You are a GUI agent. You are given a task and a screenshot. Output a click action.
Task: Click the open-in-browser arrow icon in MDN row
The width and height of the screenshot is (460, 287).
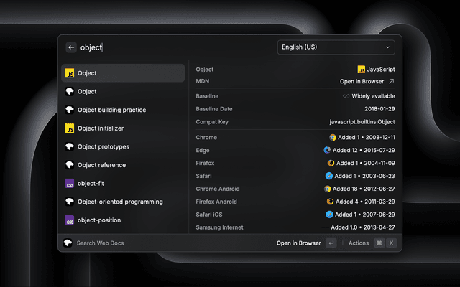(391, 82)
